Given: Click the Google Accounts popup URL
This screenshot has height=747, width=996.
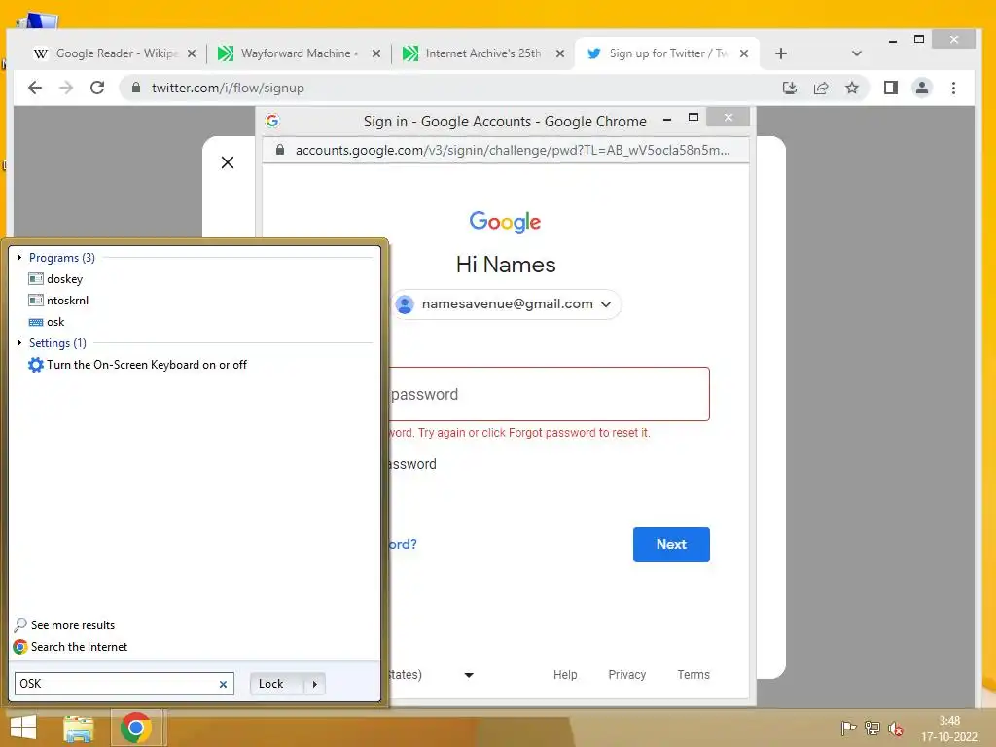Looking at the screenshot, I should pyautogui.click(x=512, y=150).
